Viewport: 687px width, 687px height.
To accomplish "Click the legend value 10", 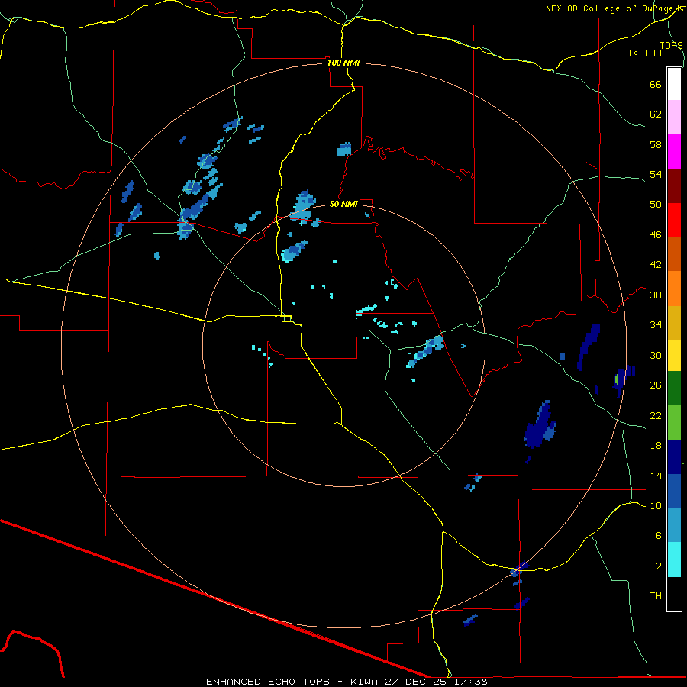I will click(x=656, y=505).
